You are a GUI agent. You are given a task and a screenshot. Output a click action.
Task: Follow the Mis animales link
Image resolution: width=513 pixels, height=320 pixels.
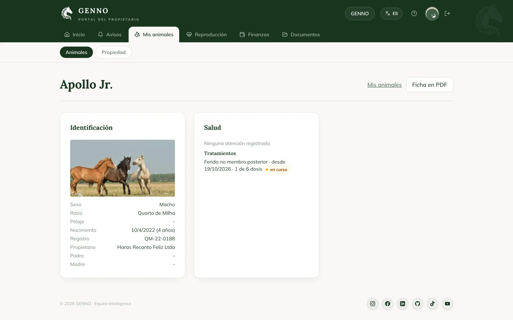point(384,85)
